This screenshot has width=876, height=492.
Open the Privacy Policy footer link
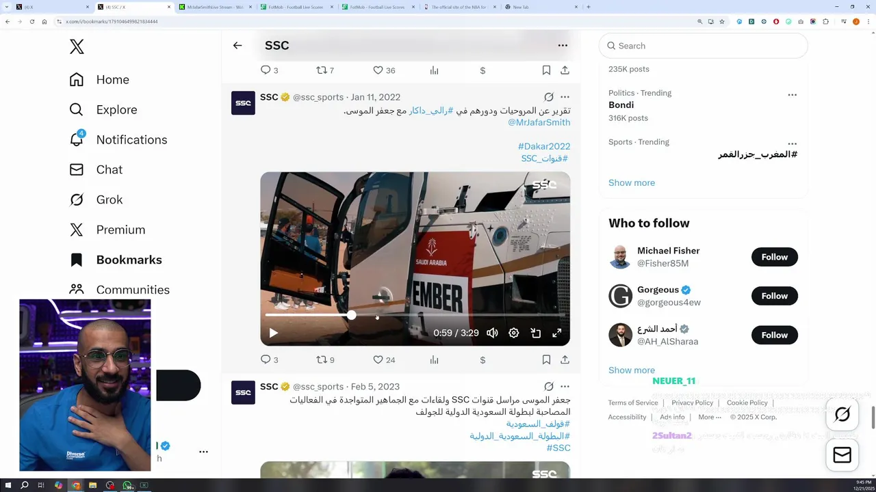pos(692,403)
